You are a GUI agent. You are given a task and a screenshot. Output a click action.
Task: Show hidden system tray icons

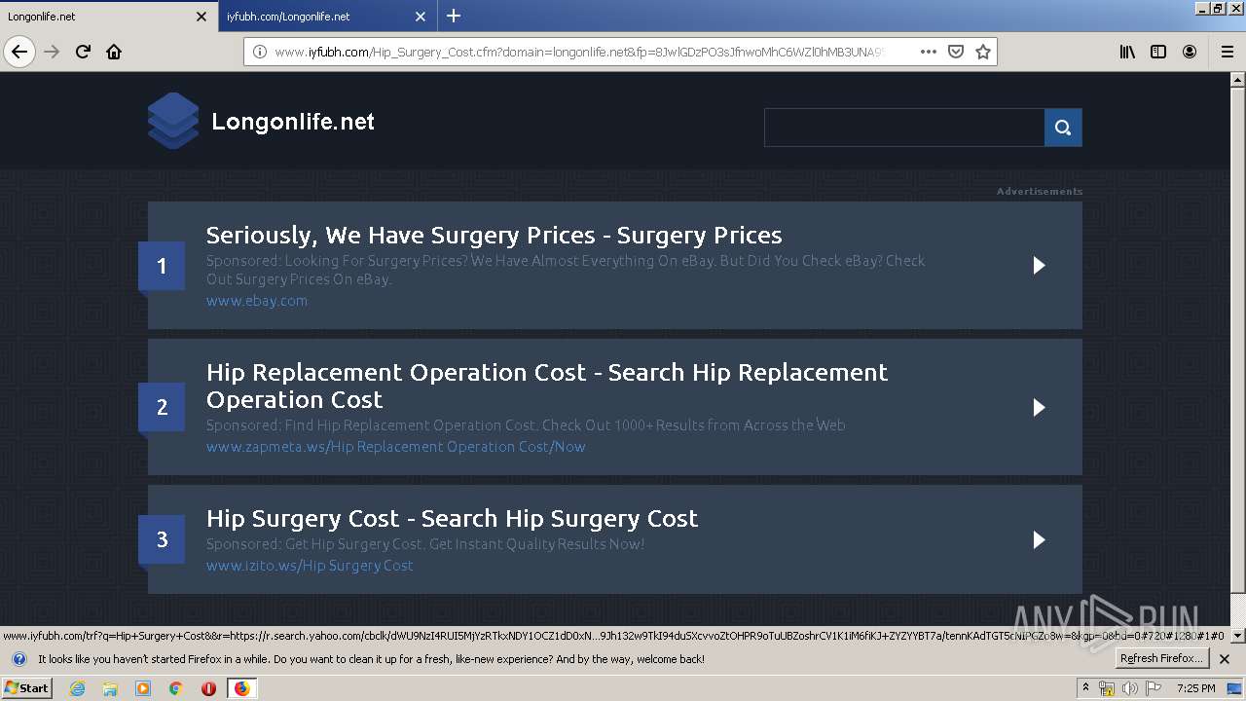pos(1085,688)
